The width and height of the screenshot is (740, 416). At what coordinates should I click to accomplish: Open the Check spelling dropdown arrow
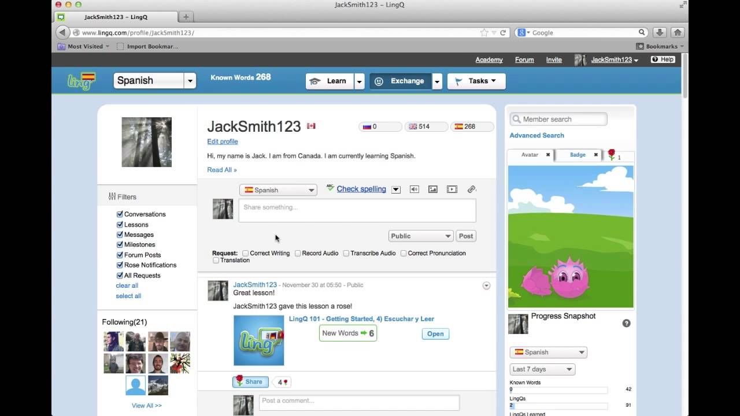[x=396, y=190]
